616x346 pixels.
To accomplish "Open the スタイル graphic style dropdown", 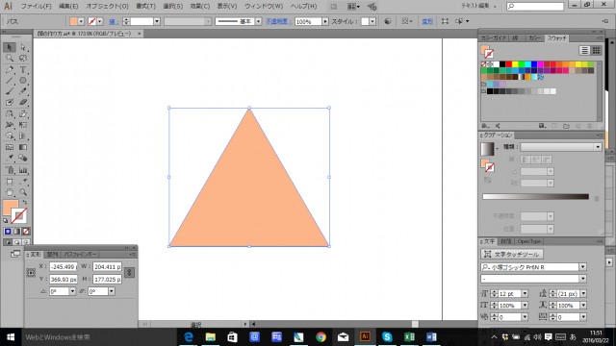I will (372, 21).
